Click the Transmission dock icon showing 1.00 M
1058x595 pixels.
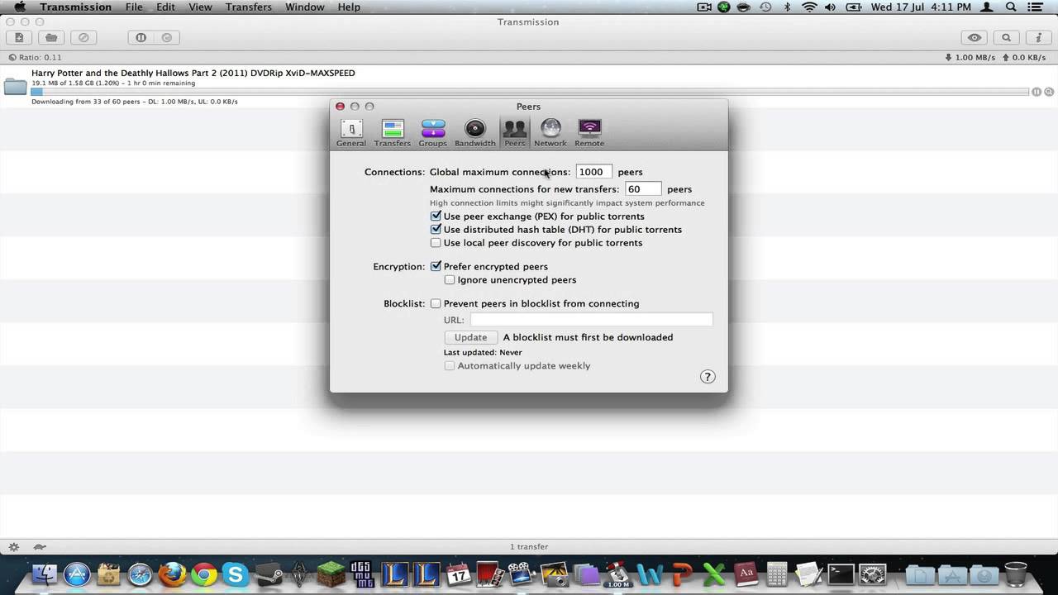coord(618,574)
